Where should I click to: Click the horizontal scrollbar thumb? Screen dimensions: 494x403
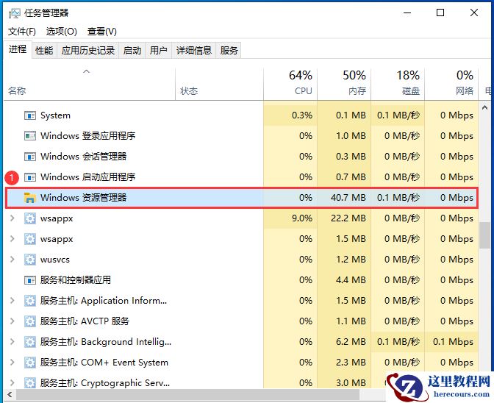click(x=187, y=394)
